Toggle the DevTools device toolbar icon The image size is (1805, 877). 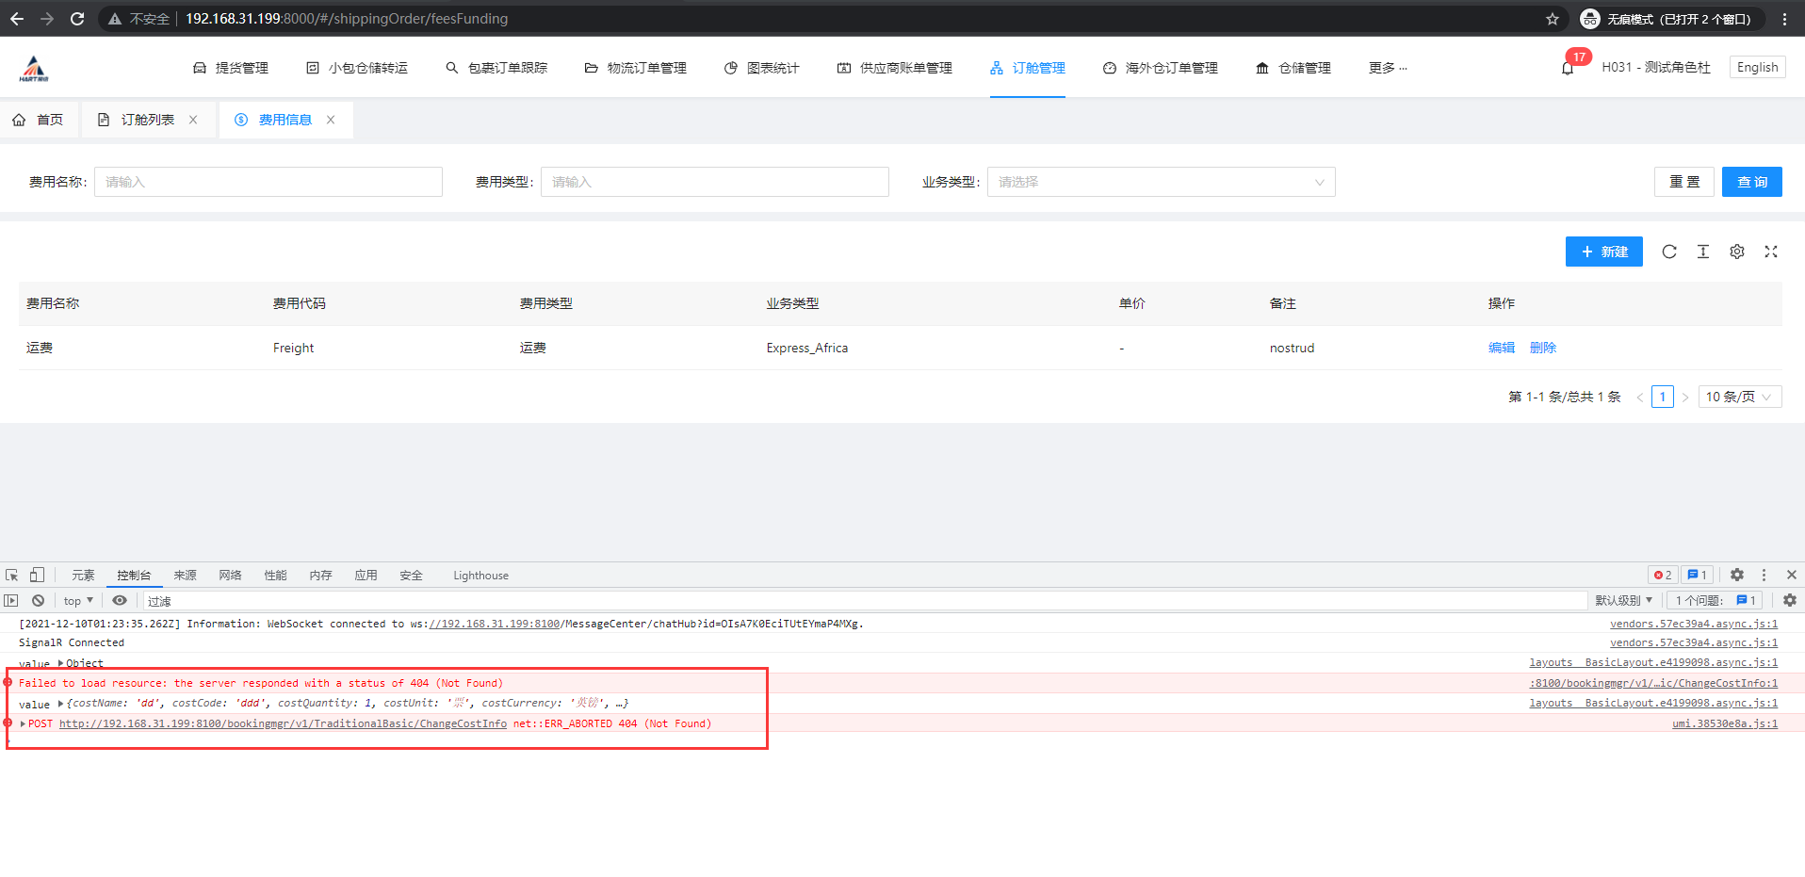(x=37, y=575)
